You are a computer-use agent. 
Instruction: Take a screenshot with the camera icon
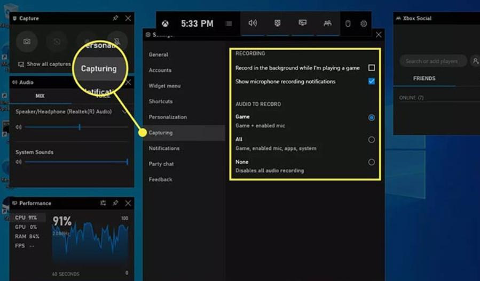[x=27, y=41]
